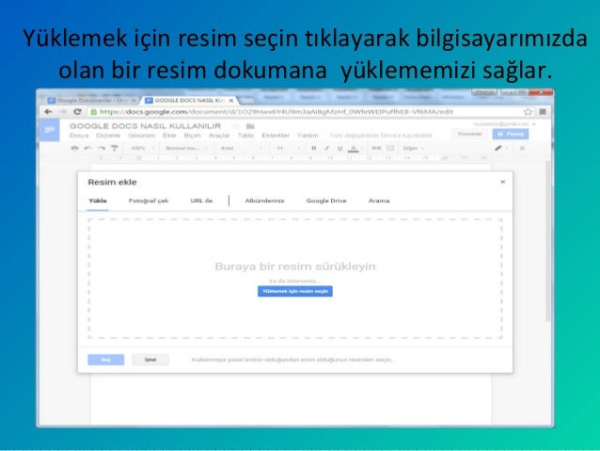Switch to the URL ile tab
The image size is (600, 451).
[x=201, y=201]
